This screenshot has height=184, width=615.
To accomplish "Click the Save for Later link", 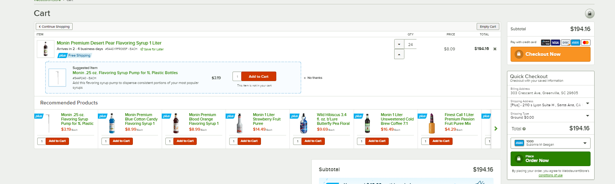I will click(152, 49).
